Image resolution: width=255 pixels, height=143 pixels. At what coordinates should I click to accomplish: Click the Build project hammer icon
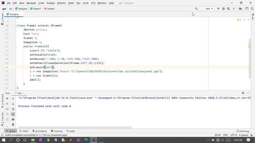(x=196, y=9)
